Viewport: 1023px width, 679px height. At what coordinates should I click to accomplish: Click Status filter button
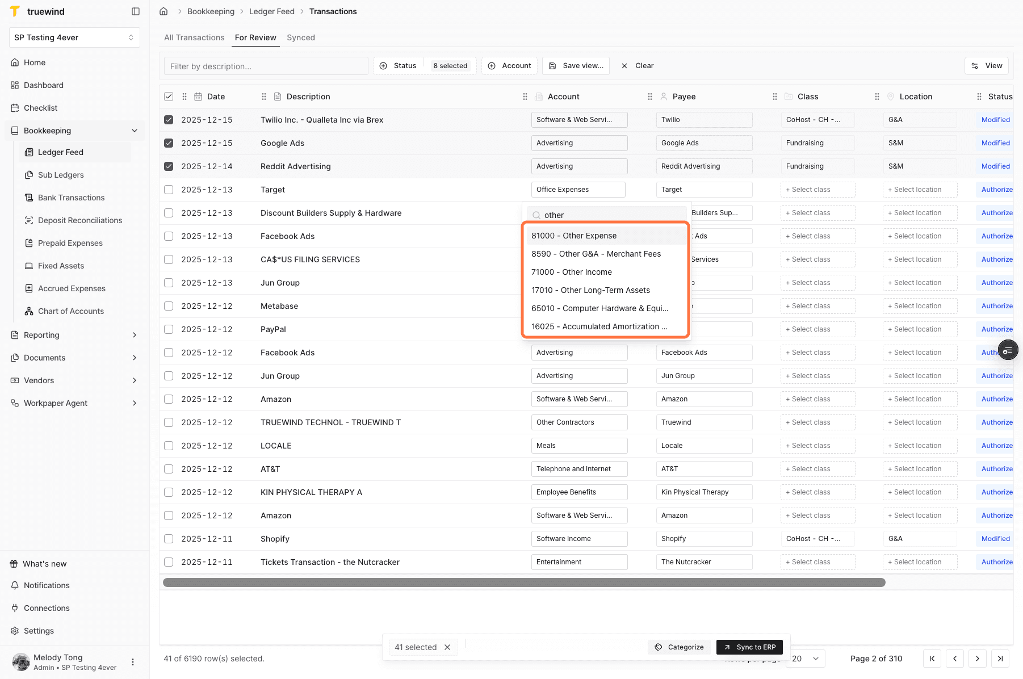pyautogui.click(x=398, y=66)
